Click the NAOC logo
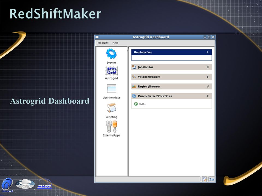Viewport: 262px width, 196px height. (45, 184)
